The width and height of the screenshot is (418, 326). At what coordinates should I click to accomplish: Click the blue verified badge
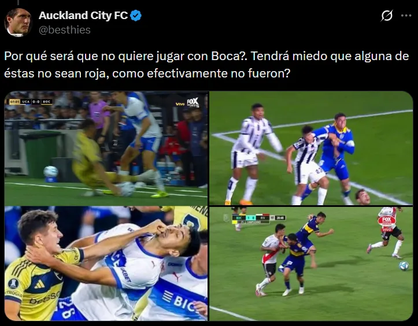coord(136,16)
